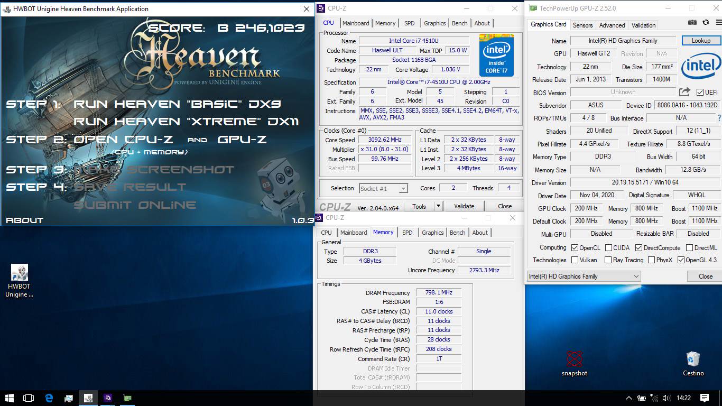Screen dimensions: 722x406
Task: Toggle the UEFI checkbox in GPU-Z
Action: 700,92
